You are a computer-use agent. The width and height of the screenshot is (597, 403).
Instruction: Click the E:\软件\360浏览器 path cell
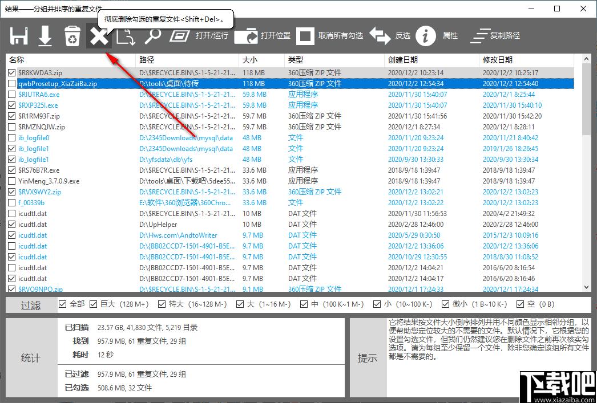pos(185,203)
